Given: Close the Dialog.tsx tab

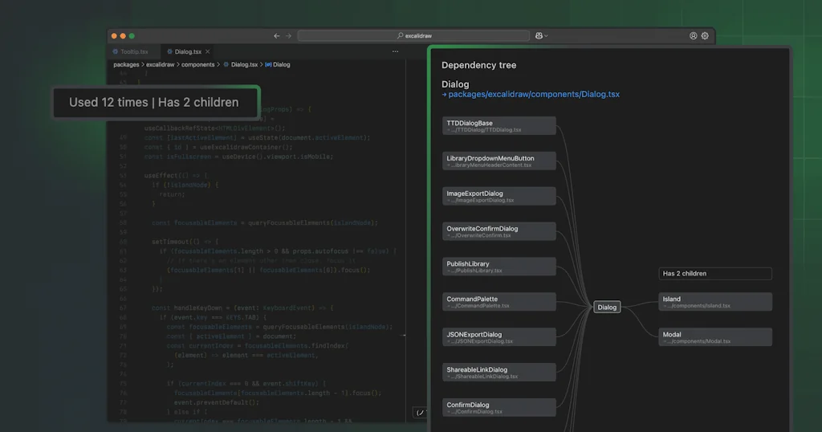Looking at the screenshot, I should (x=210, y=51).
